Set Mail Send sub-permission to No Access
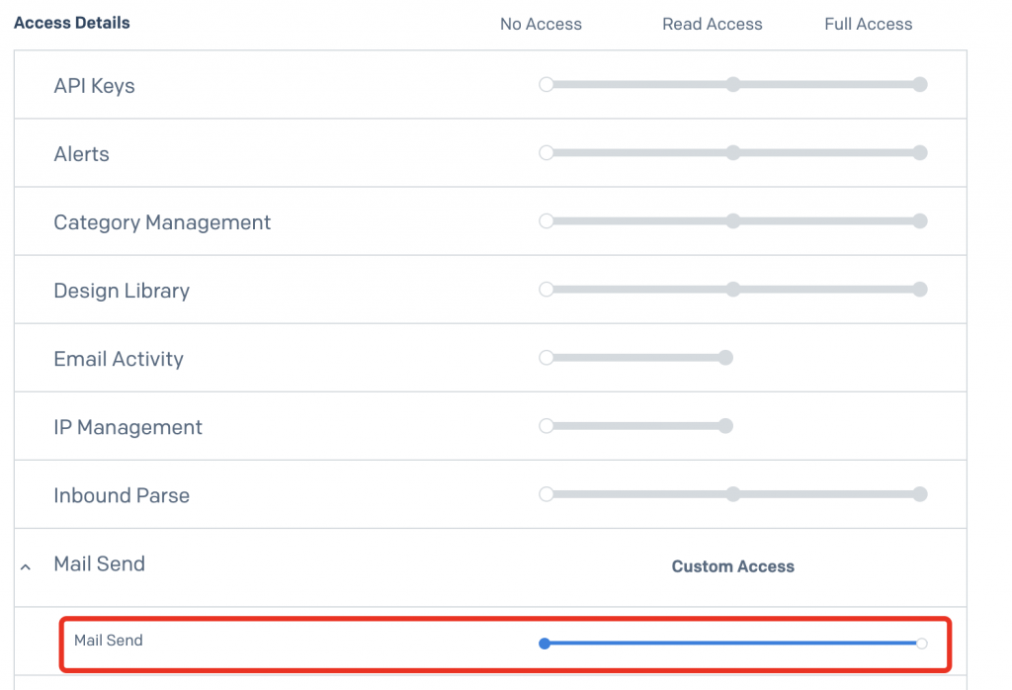 click(x=545, y=644)
